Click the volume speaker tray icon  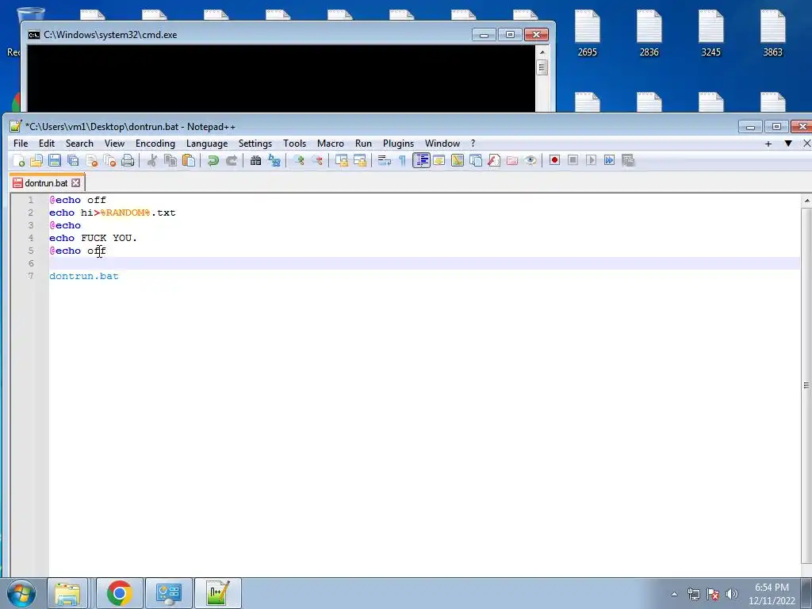coord(732,594)
